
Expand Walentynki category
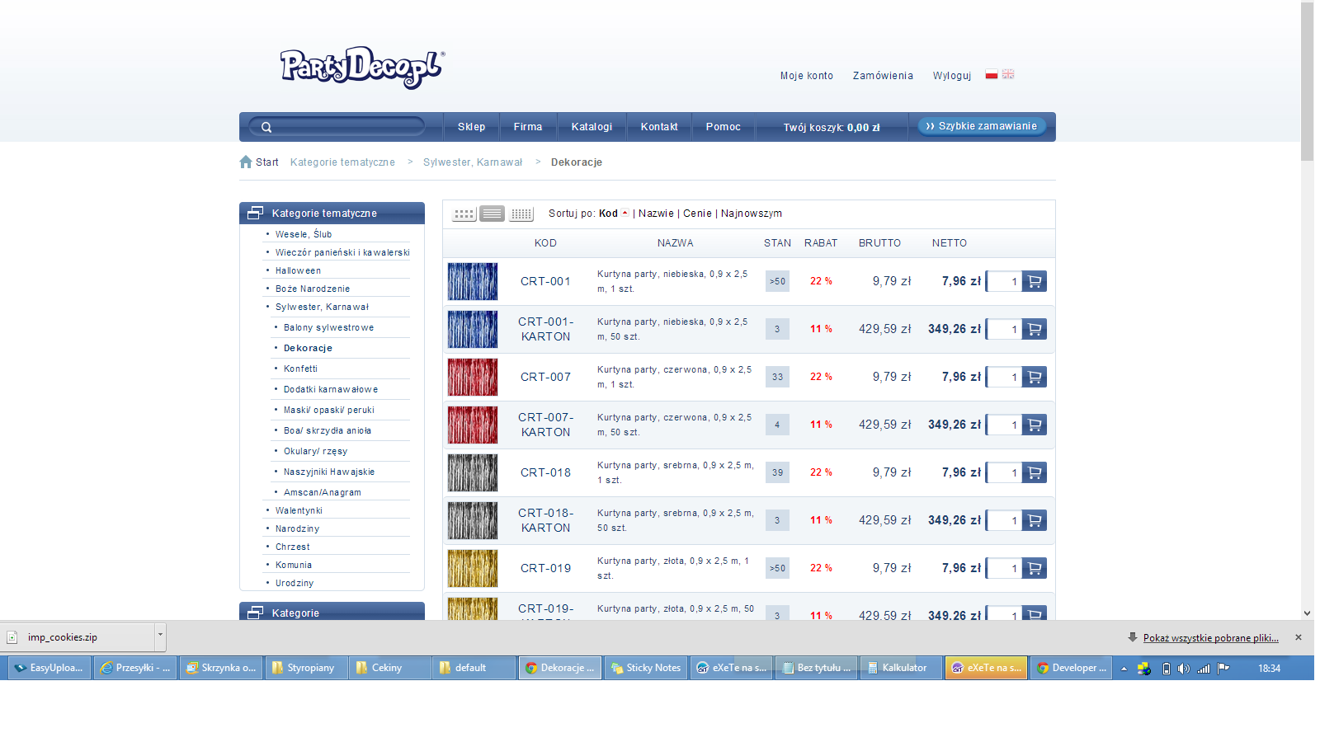(299, 510)
